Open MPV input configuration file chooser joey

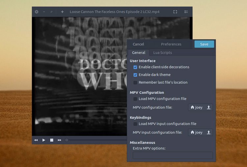pos(197,132)
